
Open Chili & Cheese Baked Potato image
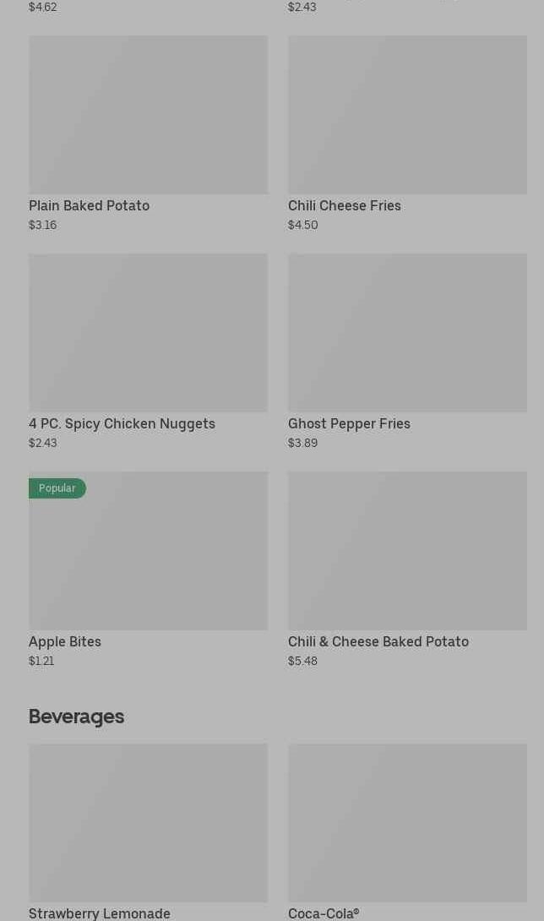click(x=407, y=551)
